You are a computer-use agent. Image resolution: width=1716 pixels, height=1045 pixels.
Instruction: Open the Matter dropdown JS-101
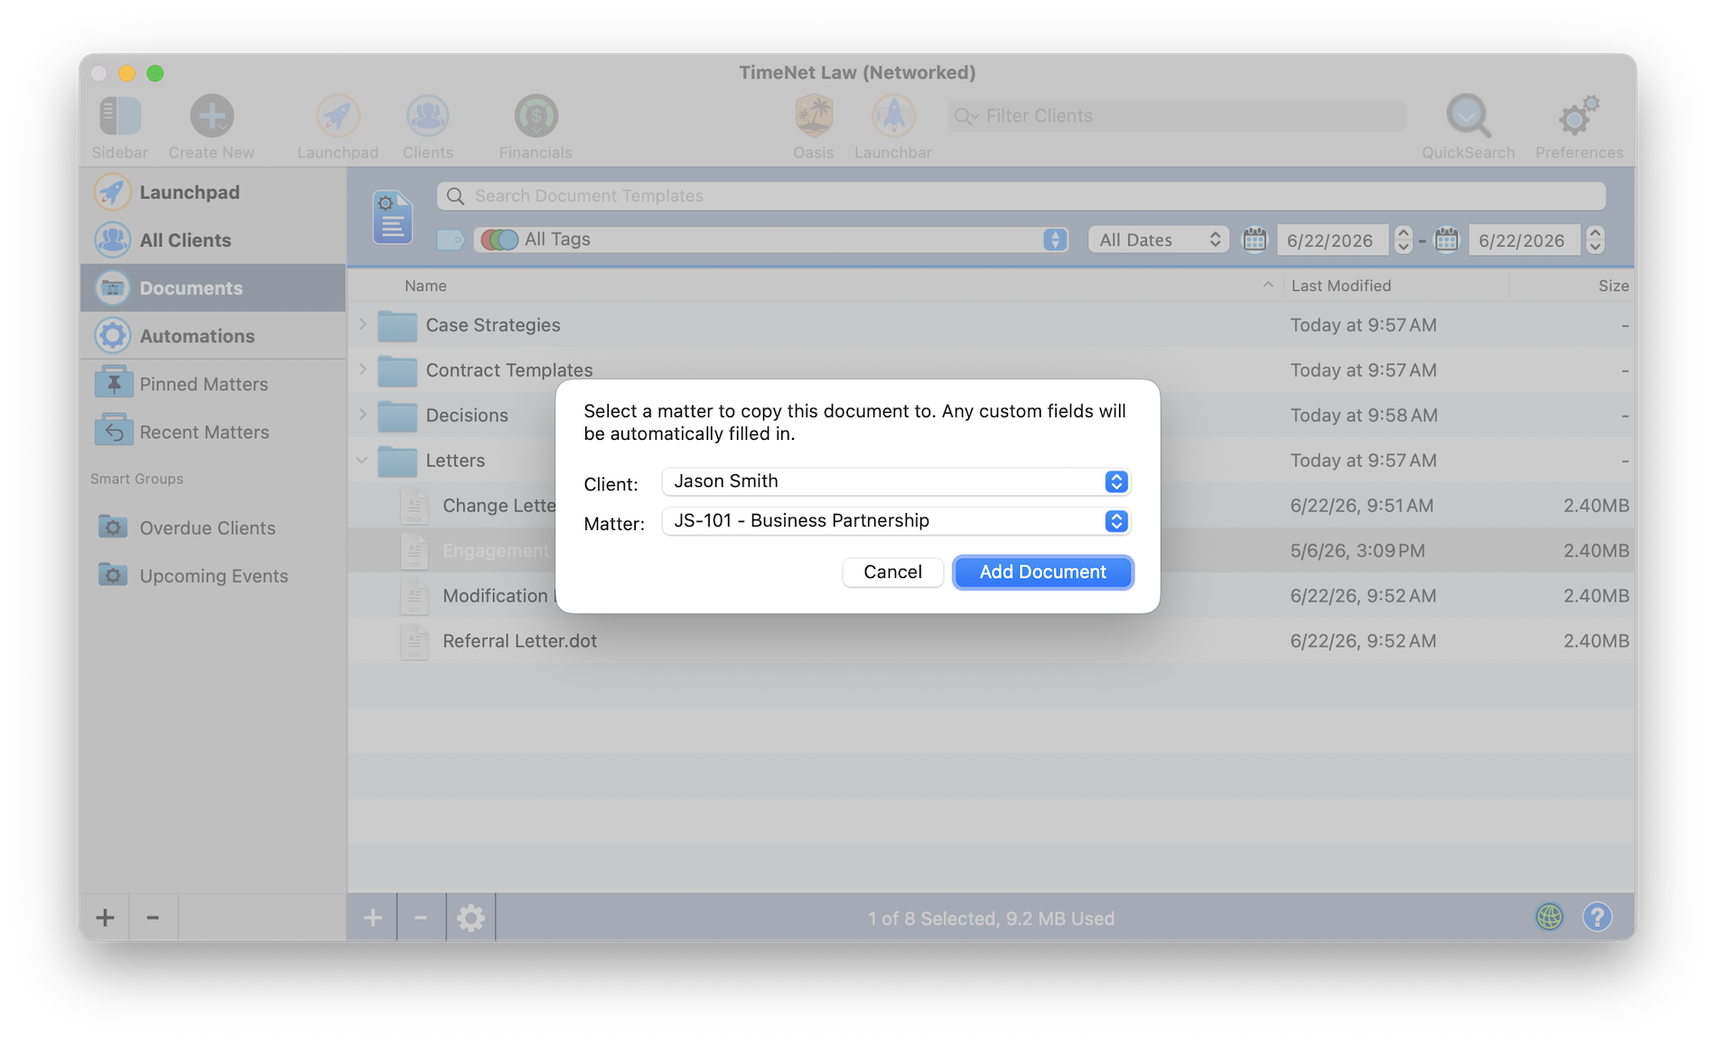pos(896,521)
